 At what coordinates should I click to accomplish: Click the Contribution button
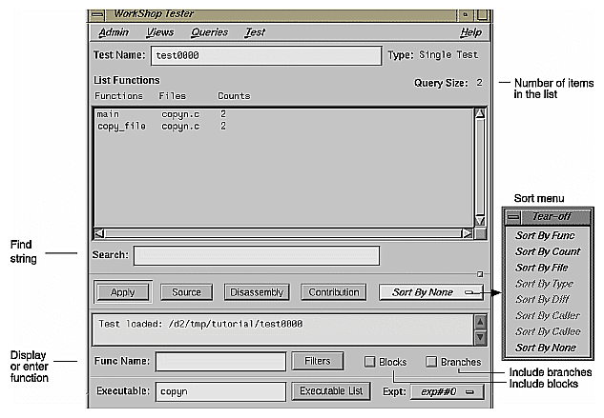click(x=334, y=292)
